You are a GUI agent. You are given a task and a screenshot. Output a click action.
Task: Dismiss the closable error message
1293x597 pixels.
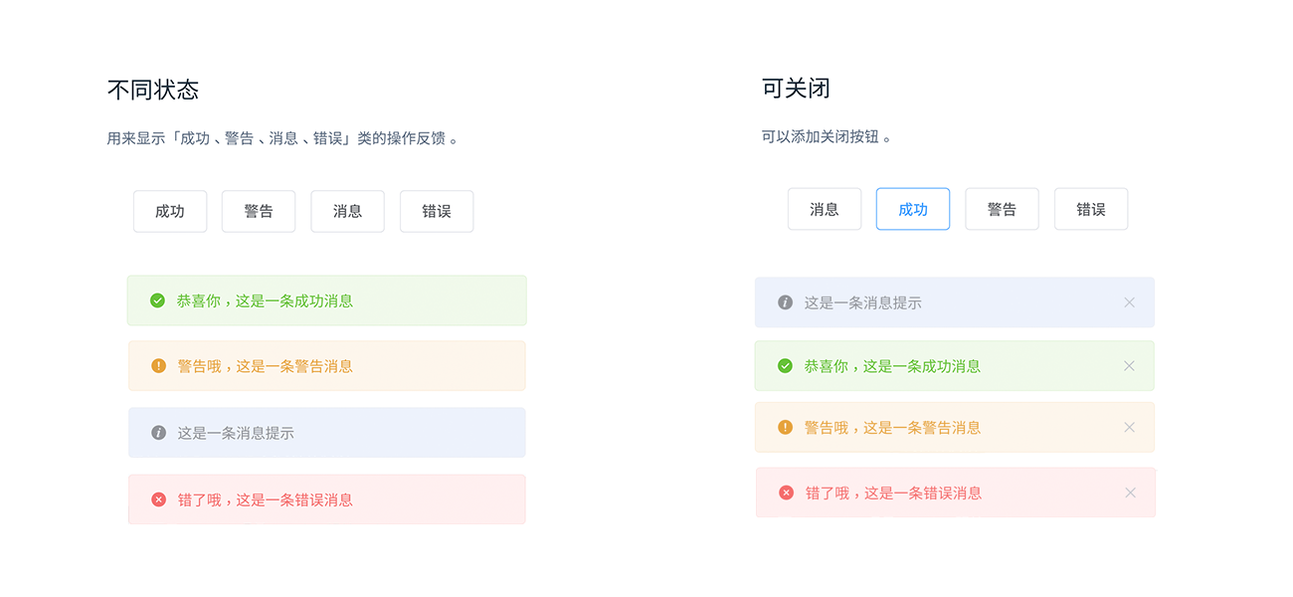point(1130,493)
